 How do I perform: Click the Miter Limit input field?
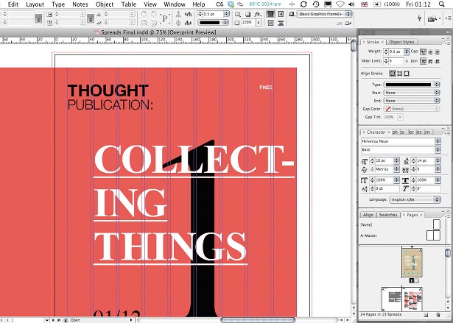click(396, 61)
